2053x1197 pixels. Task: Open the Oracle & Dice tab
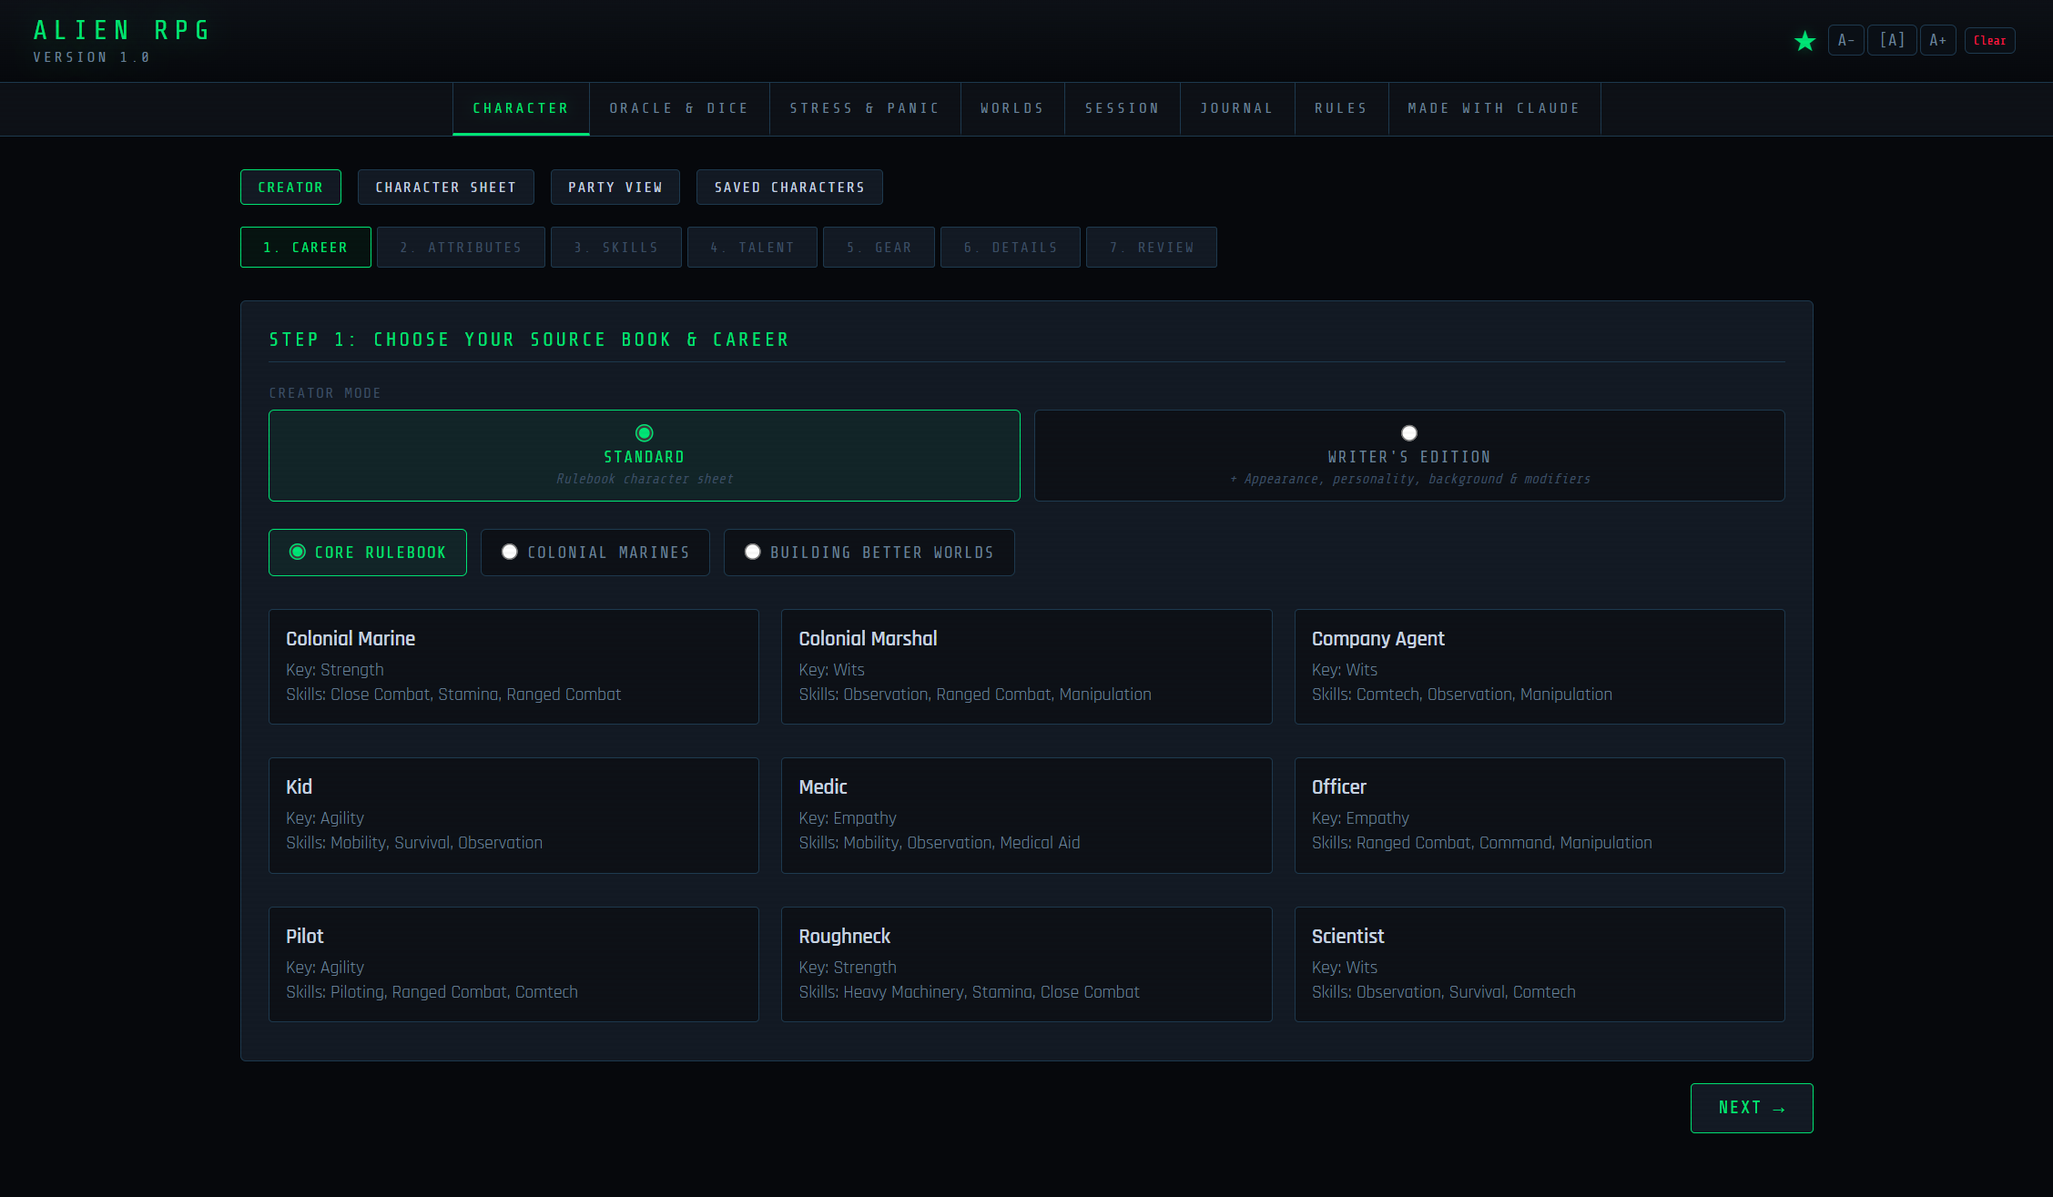point(679,108)
